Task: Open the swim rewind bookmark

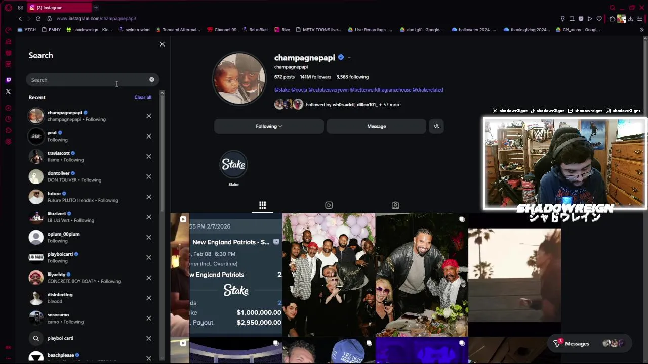Action: 134,30
